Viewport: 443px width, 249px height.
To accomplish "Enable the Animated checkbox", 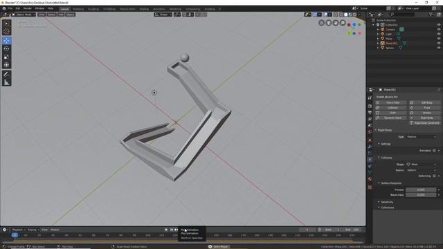I will (434, 151).
